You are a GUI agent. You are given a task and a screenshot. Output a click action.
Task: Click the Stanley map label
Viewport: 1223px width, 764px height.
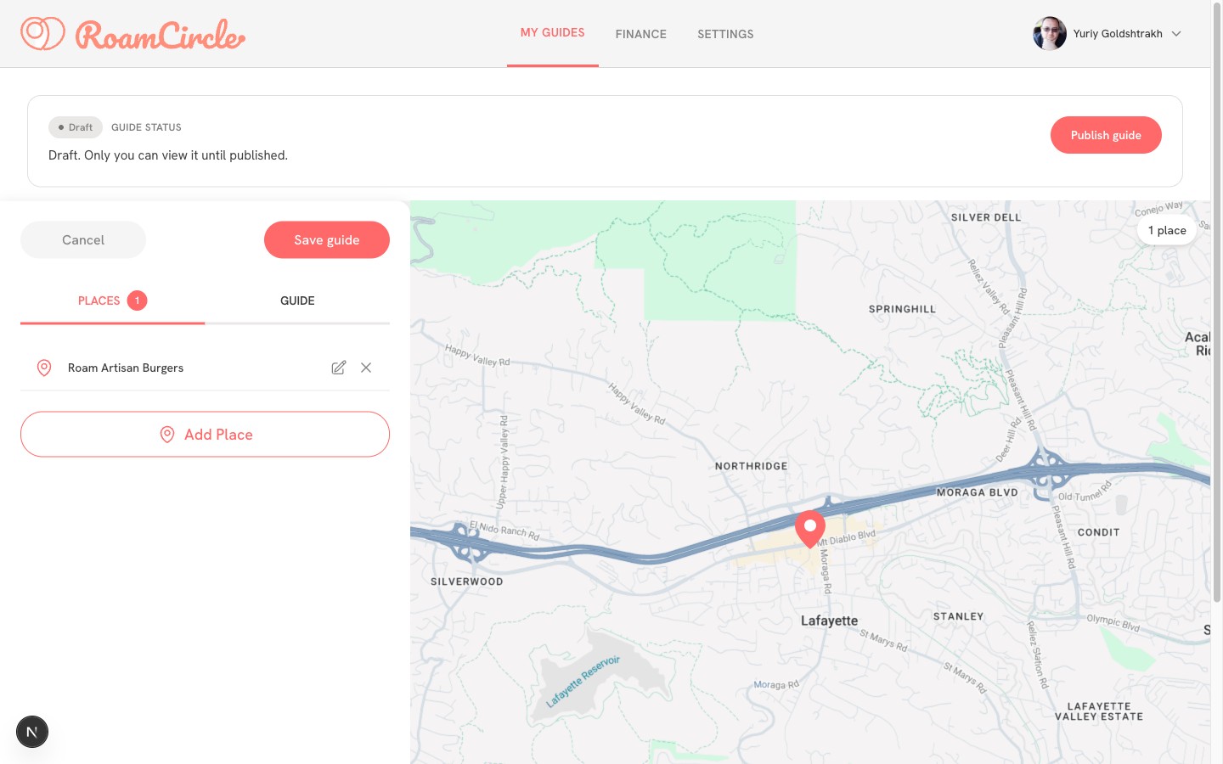pos(959,616)
